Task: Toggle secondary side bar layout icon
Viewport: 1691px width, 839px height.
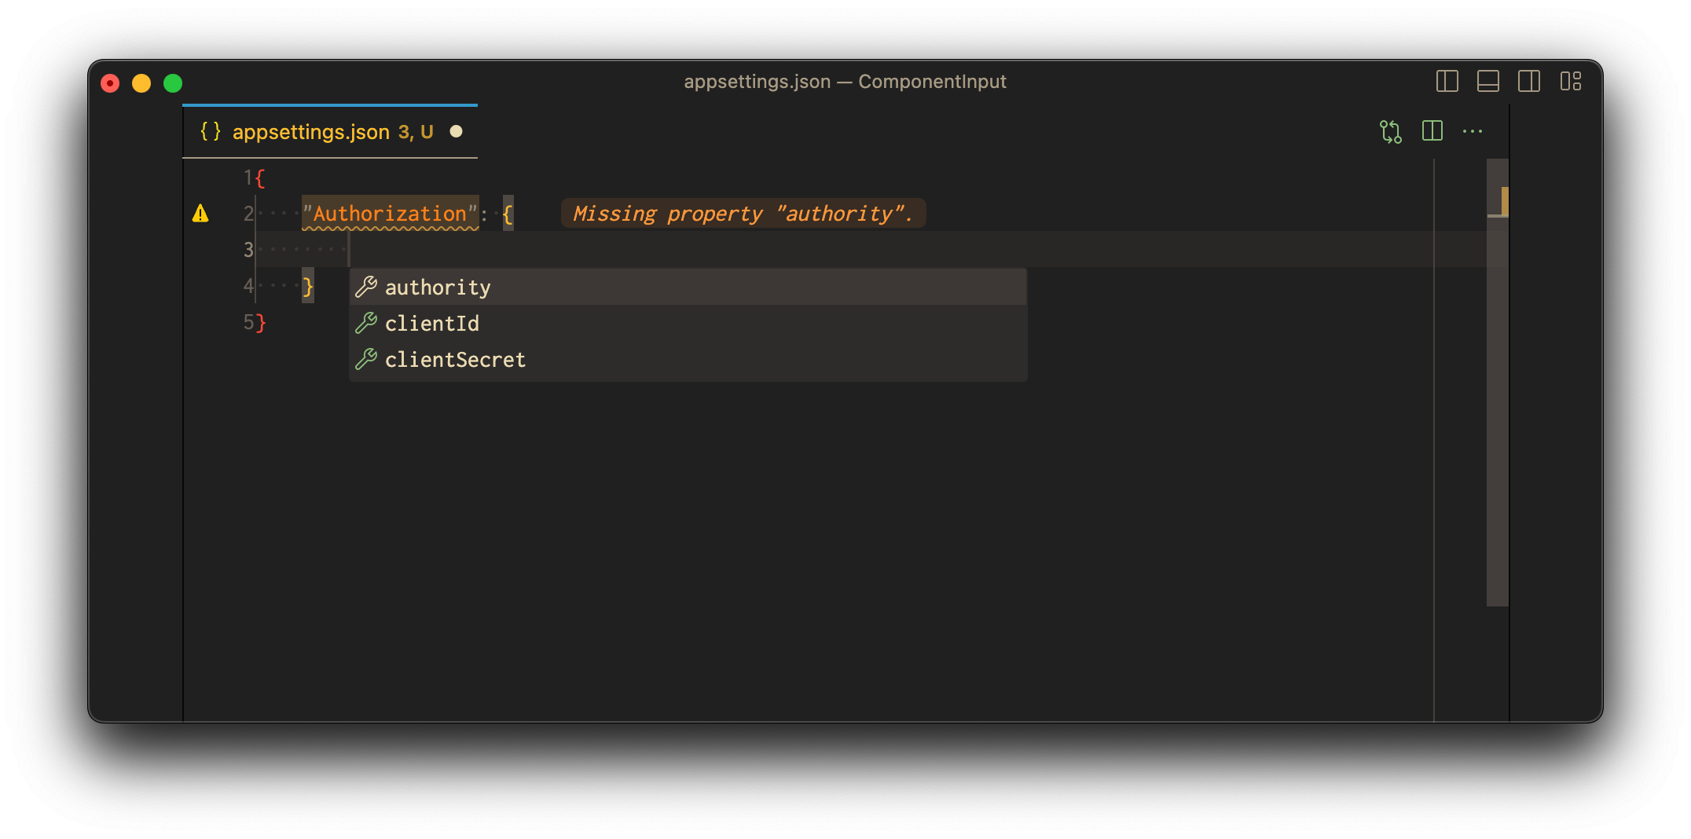Action: coord(1528,82)
